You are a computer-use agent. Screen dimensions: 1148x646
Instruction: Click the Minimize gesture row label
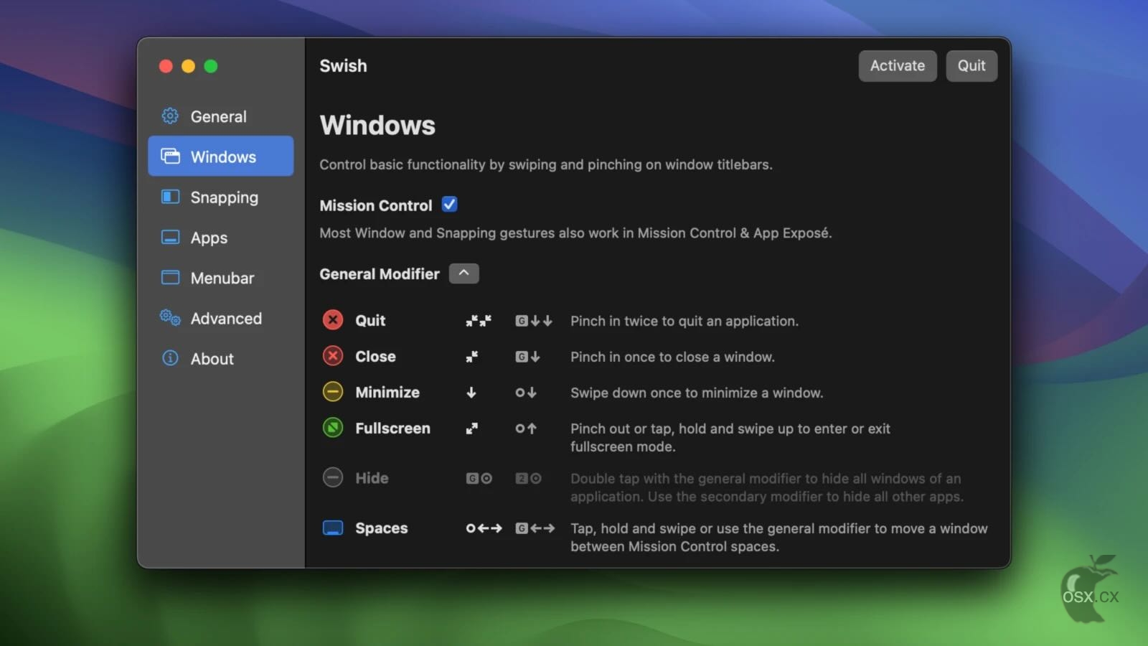pos(387,392)
